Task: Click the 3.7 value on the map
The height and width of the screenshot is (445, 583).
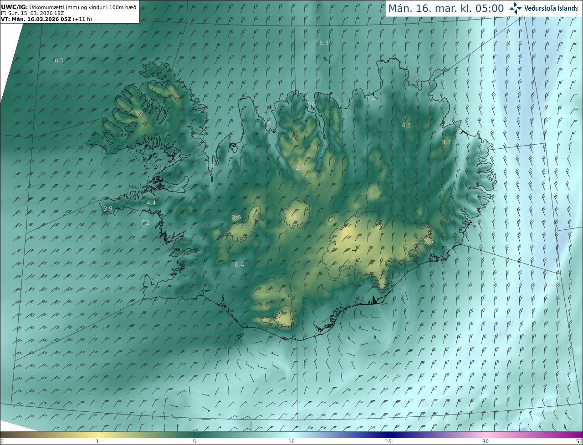Action: (446, 142)
